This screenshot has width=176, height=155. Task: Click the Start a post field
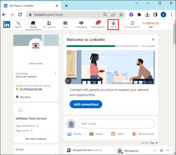point(116,124)
